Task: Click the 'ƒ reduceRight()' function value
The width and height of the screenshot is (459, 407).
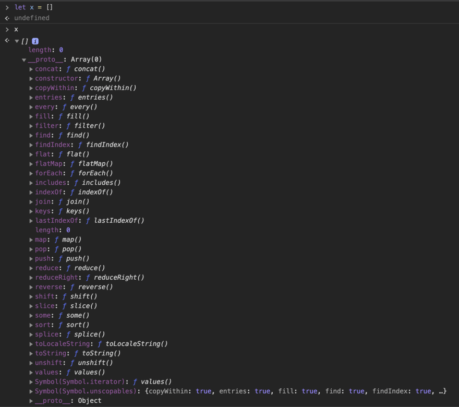Action: [115, 277]
